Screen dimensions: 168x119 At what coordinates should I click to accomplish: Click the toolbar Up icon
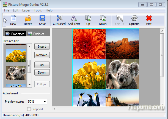pos(88,20)
